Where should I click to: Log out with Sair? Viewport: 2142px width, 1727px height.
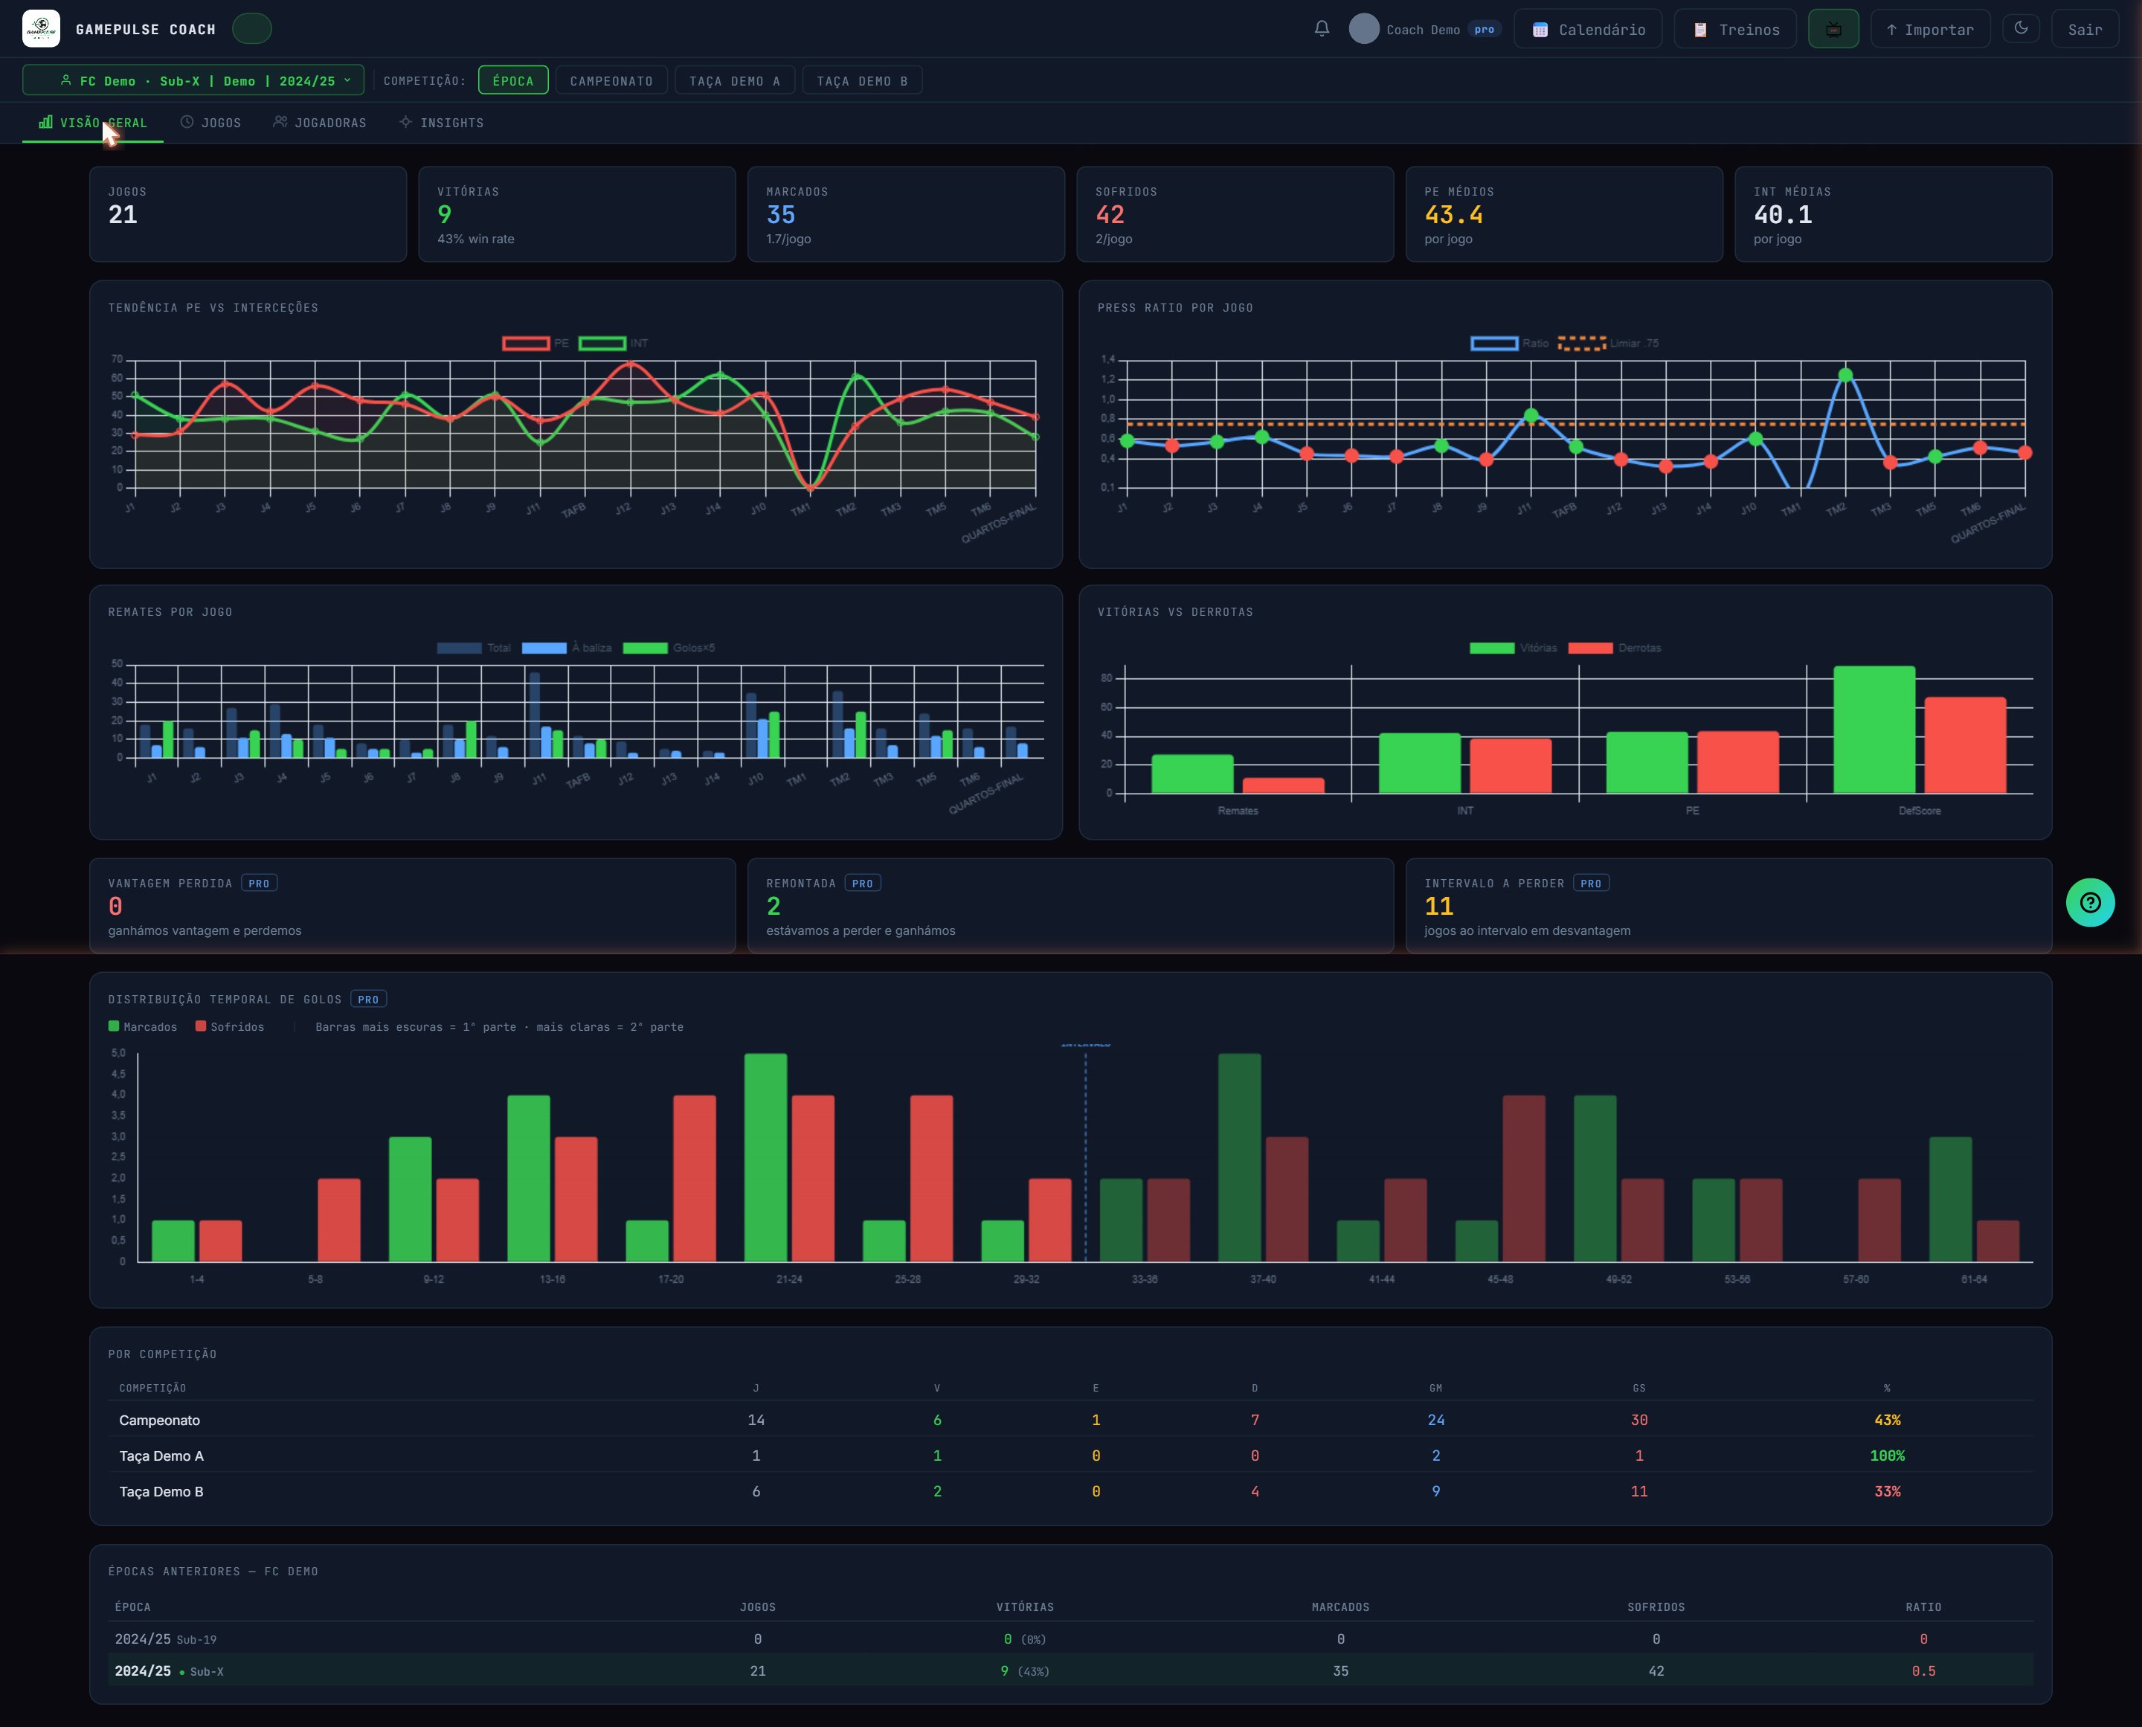click(x=2084, y=29)
